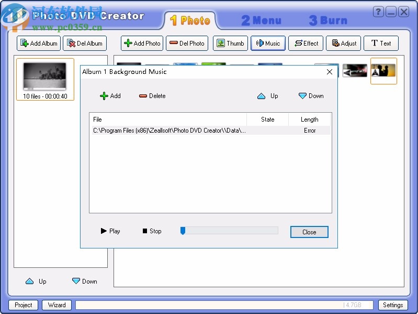Click the State column header
Viewport: 418px width, 314px height.
coord(268,120)
